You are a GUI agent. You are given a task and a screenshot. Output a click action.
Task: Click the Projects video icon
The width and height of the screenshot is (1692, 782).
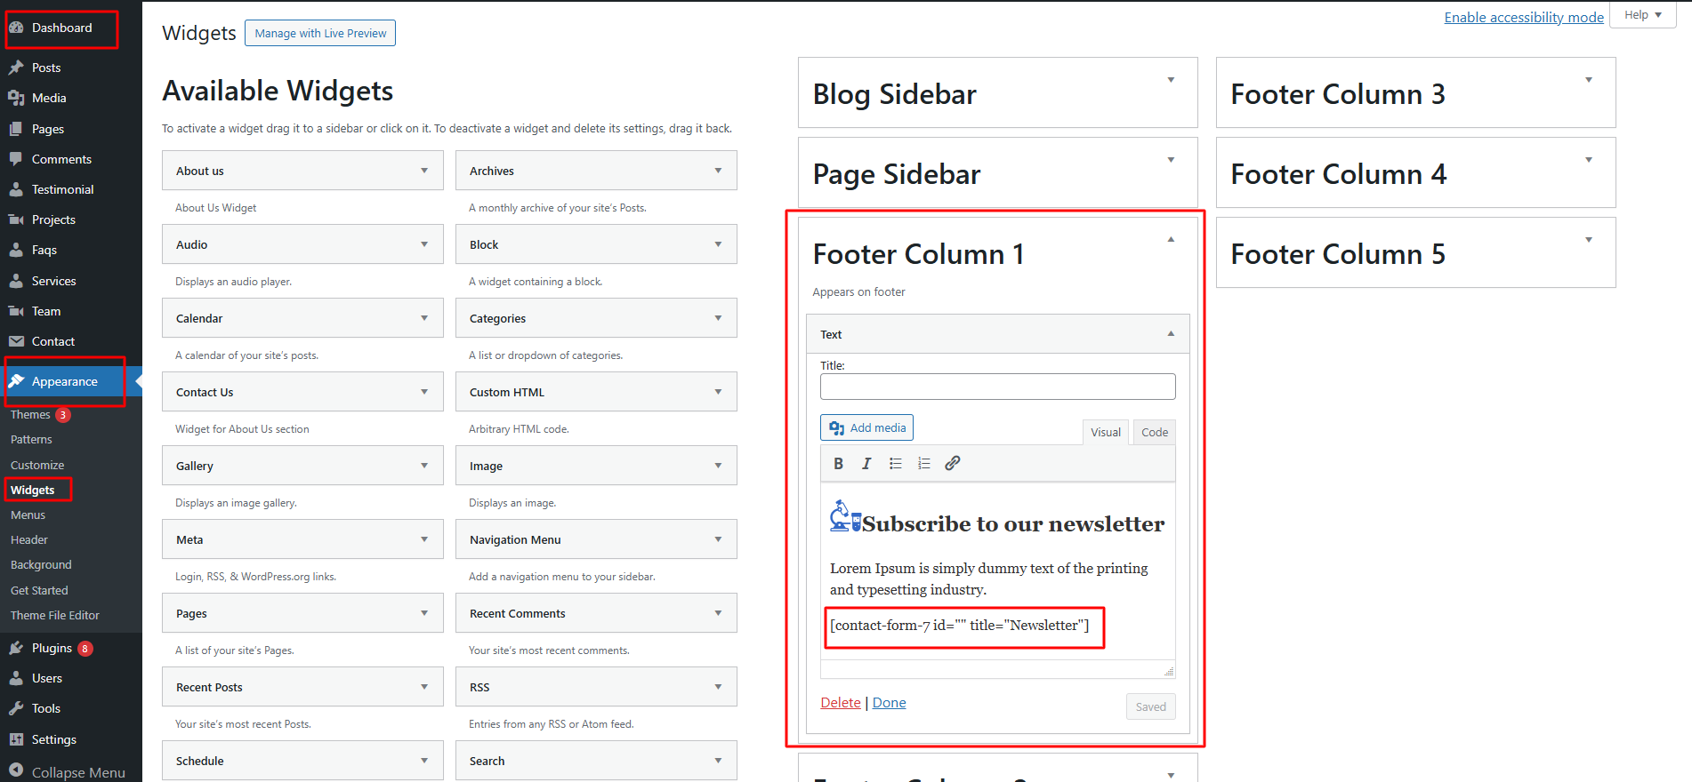coord(16,219)
